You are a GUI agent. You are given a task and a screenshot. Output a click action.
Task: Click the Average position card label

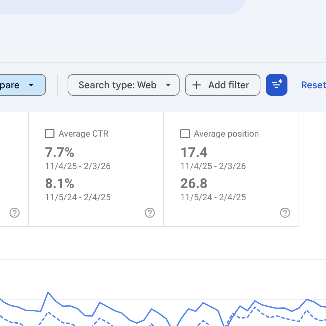point(226,134)
